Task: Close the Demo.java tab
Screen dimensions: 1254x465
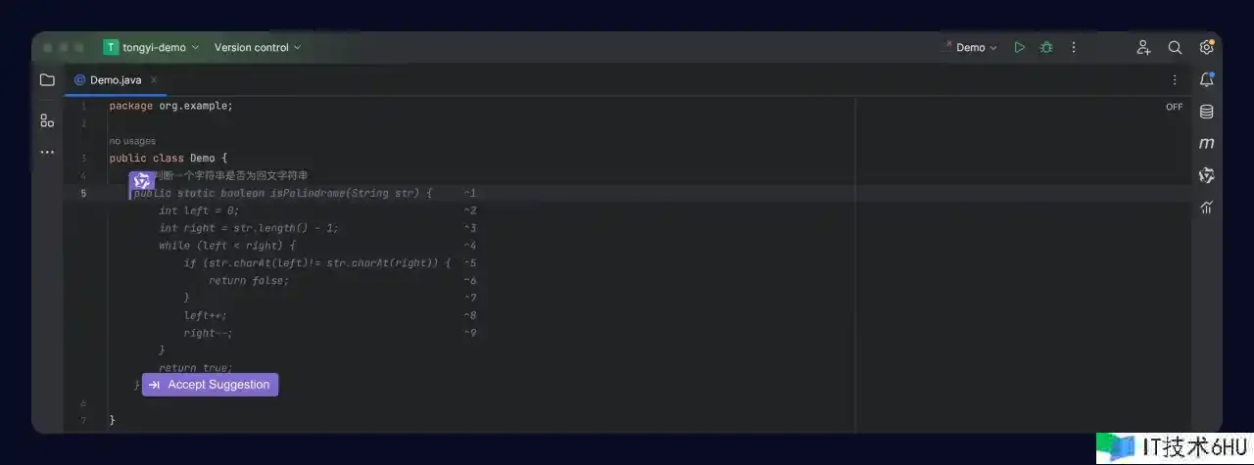Action: click(154, 80)
